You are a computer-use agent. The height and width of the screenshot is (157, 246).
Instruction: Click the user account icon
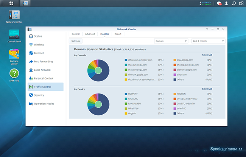[226, 3]
